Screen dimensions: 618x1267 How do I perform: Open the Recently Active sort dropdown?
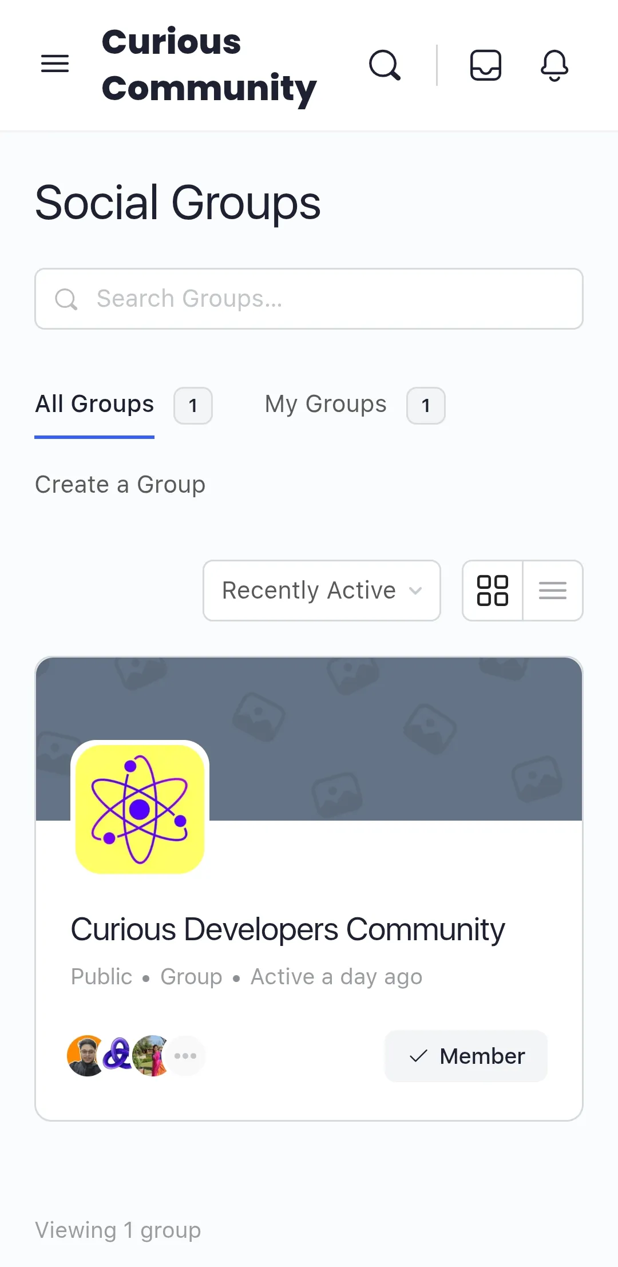[322, 591]
